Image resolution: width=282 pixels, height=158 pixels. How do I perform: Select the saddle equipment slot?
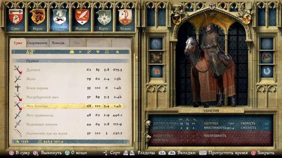[267, 57]
